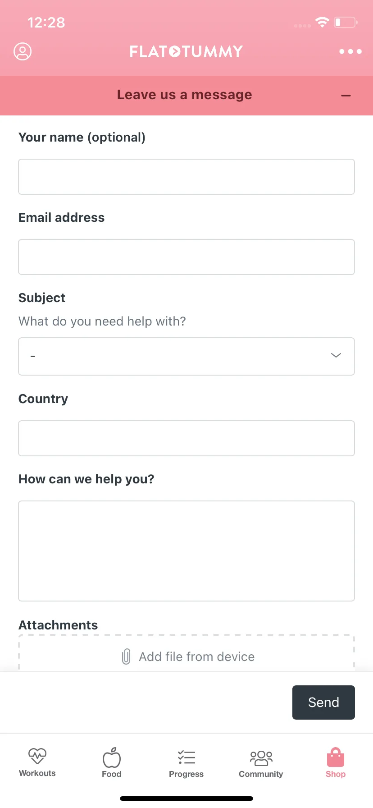
Task: Open the user profile icon
Action: pyautogui.click(x=23, y=51)
